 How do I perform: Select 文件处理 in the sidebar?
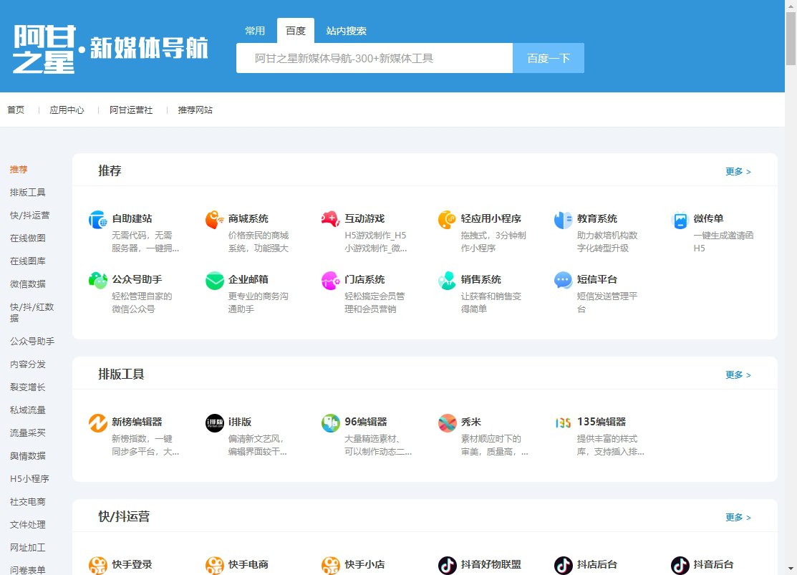pyautogui.click(x=27, y=524)
